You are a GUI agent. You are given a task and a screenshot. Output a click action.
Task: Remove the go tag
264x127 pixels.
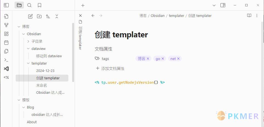pyautogui.click(x=163, y=59)
